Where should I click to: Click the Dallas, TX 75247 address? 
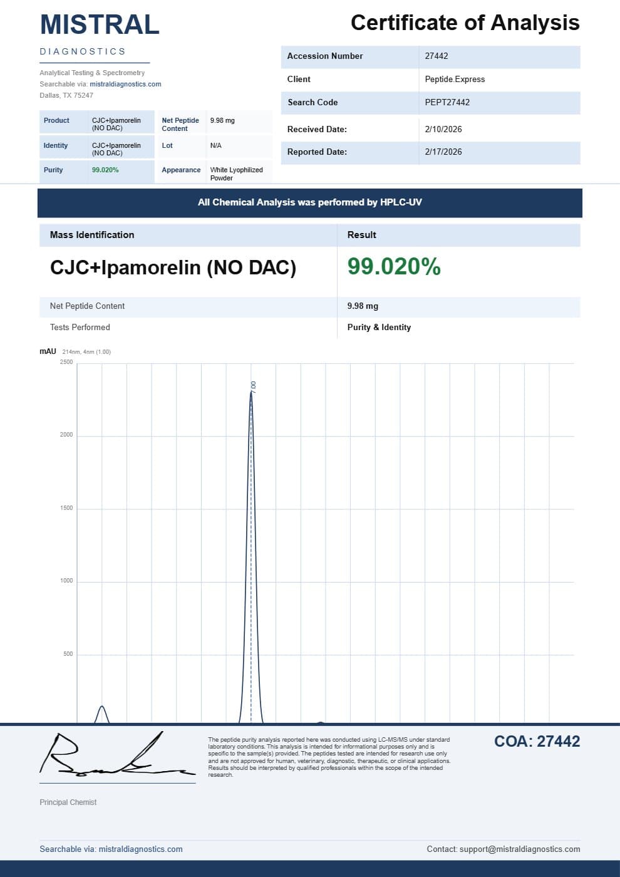pyautogui.click(x=66, y=95)
